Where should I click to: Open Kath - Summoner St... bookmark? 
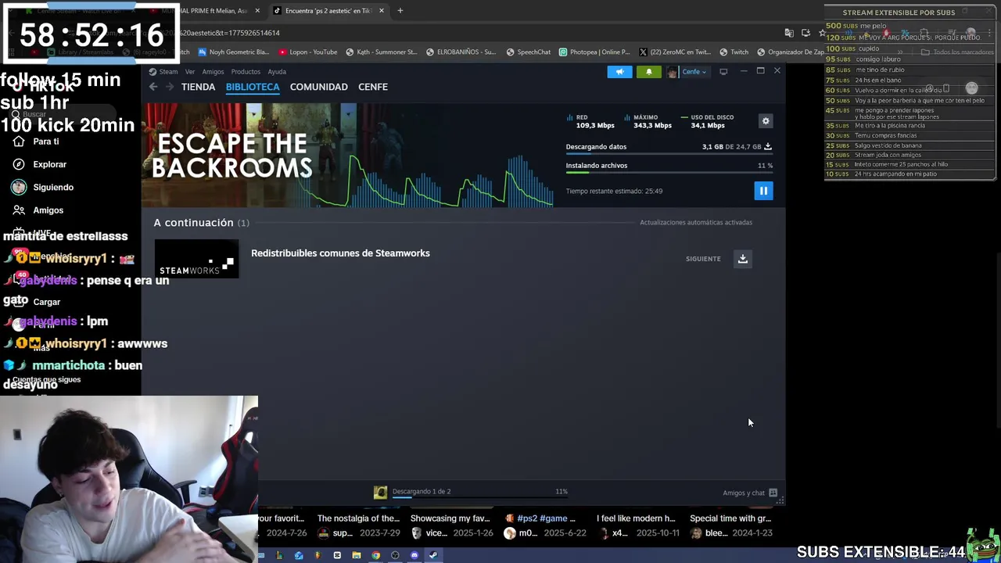[x=382, y=52]
